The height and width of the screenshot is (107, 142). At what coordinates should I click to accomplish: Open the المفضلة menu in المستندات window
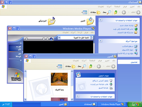(x=117, y=7)
